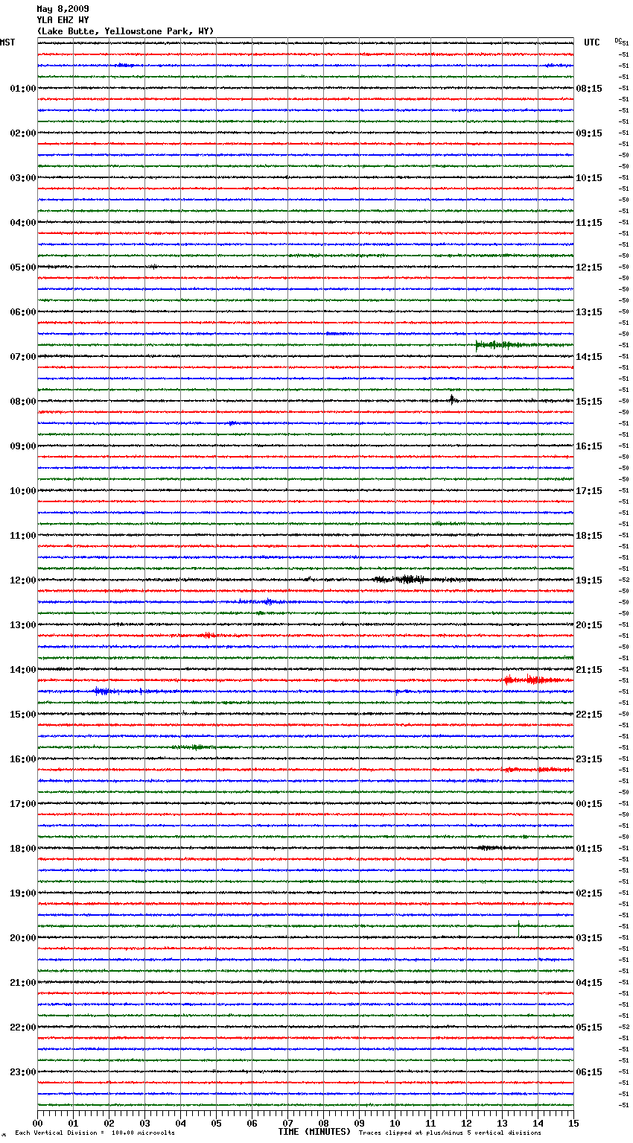The width and height of the screenshot is (633, 1143).
Task: Pick the UTC time label '19:15'
Action: coord(589,580)
